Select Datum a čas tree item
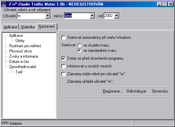 19,62
